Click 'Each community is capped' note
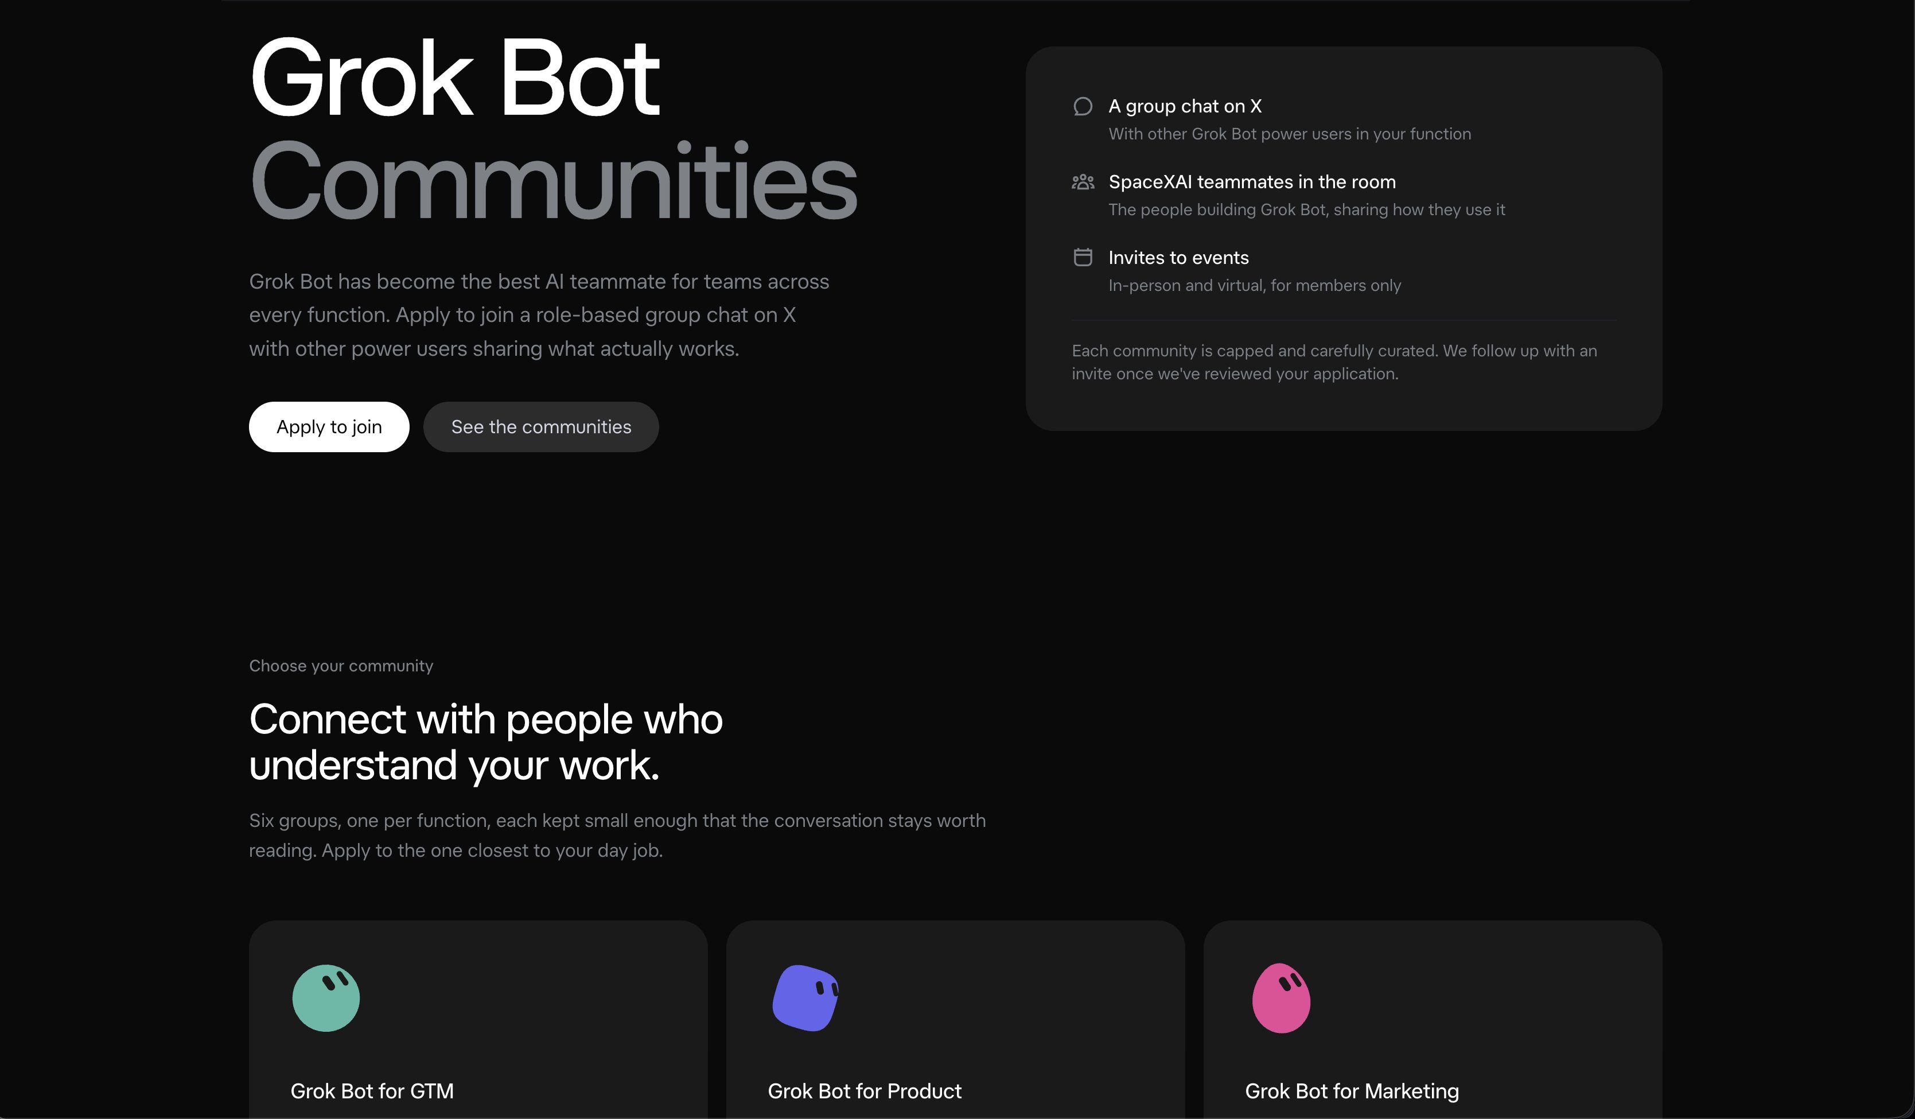 (x=1334, y=362)
